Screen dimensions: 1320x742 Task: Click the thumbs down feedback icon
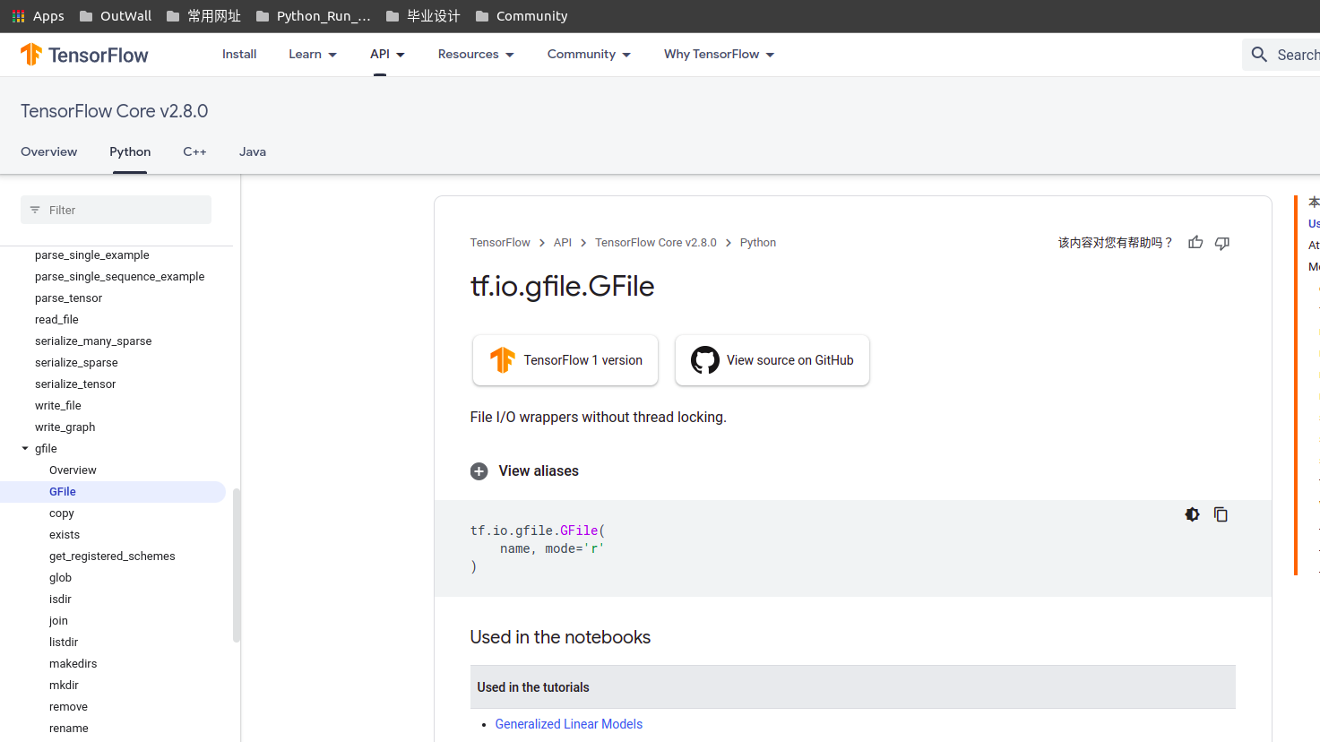click(1222, 243)
